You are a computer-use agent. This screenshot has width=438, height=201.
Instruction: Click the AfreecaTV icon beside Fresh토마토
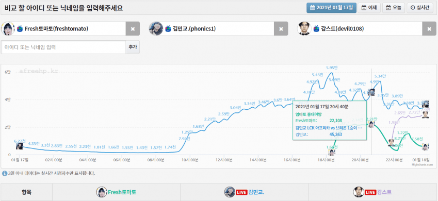(x=20, y=28)
